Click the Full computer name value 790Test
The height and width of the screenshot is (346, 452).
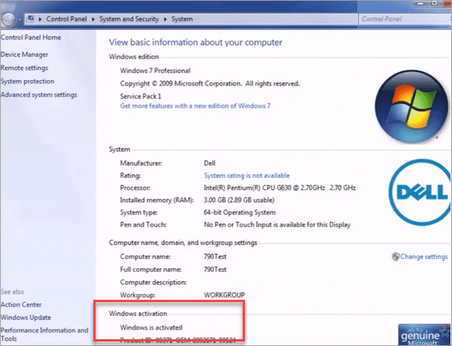pos(215,270)
